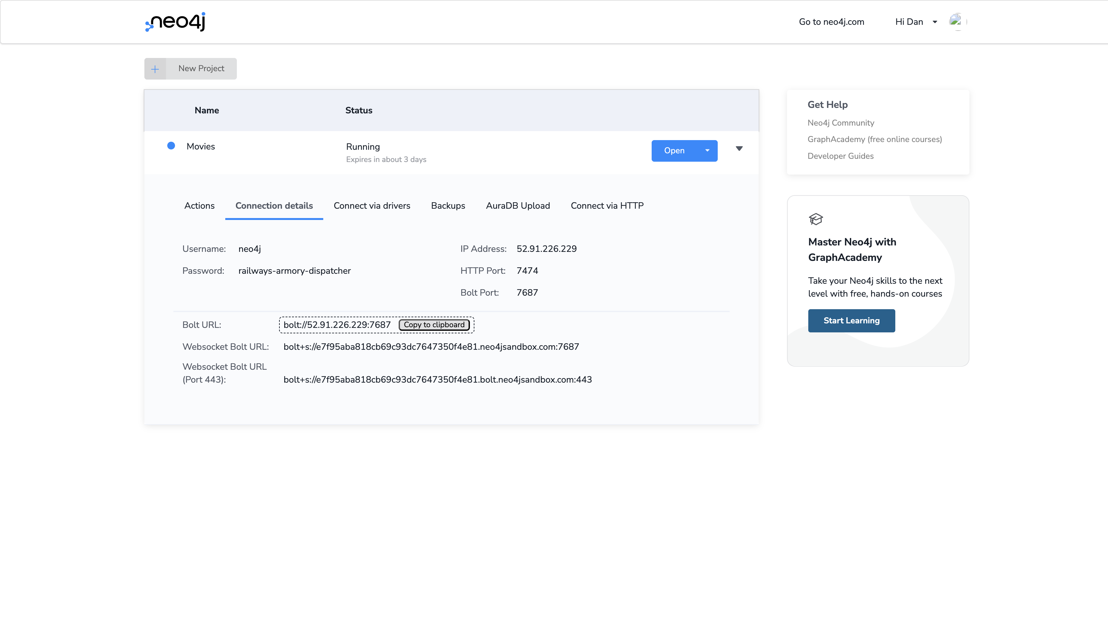Copy the Bolt URL to clipboard
This screenshot has height=639, width=1108.
click(433, 325)
